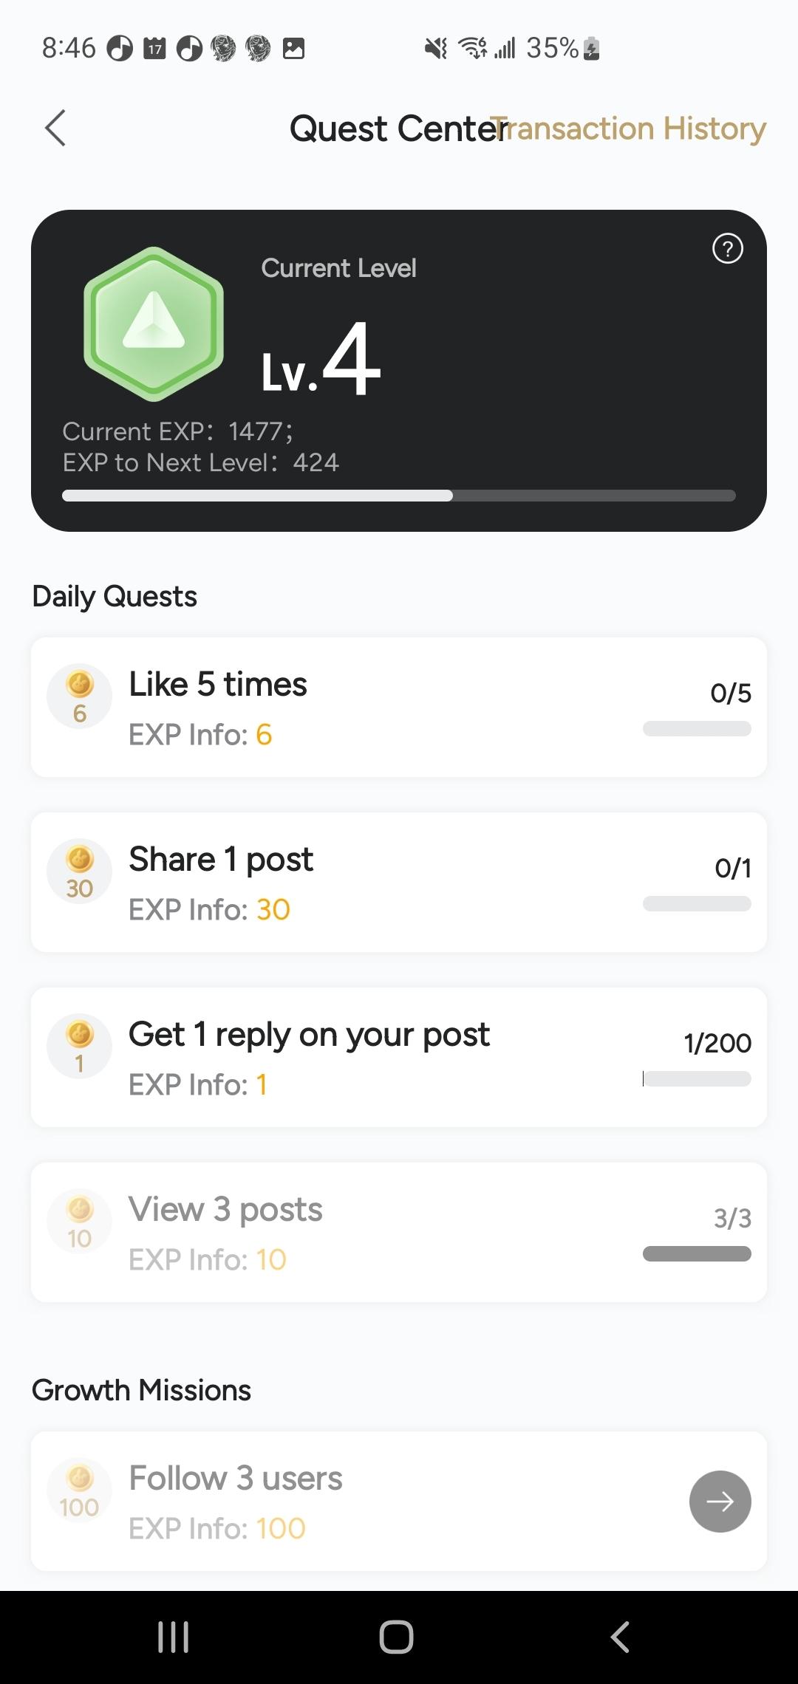Viewport: 798px width, 1684px height.
Task: Tap the level EXP progress bar
Action: point(399,496)
